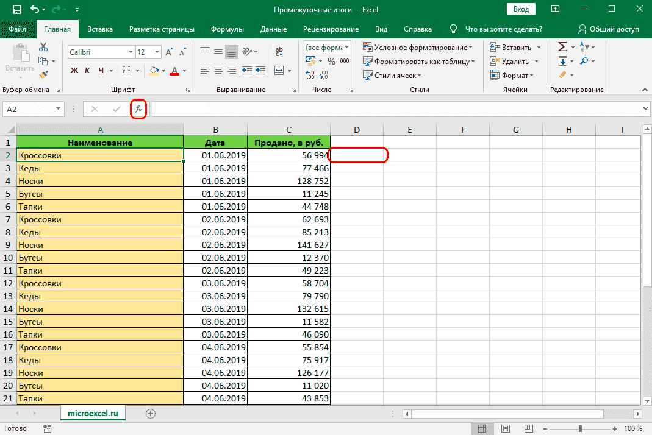Click inside the formula bar field
The width and height of the screenshot is (652, 435).
click(x=396, y=109)
